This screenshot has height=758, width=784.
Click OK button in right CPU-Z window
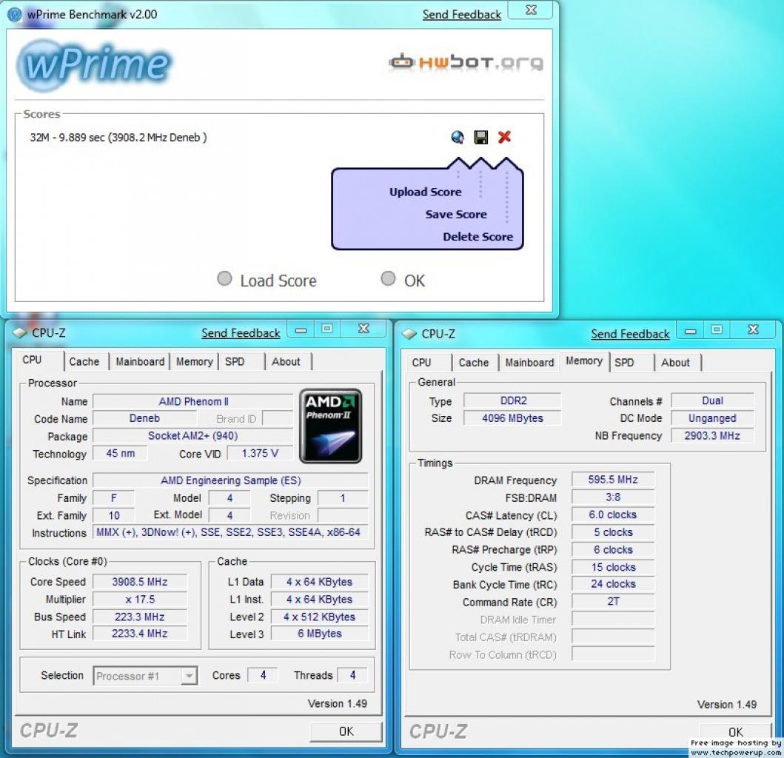(735, 731)
